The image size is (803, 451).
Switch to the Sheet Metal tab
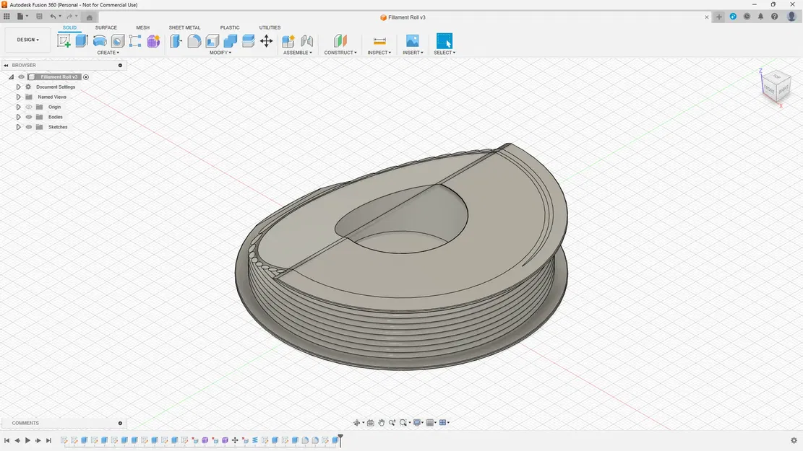184,27
